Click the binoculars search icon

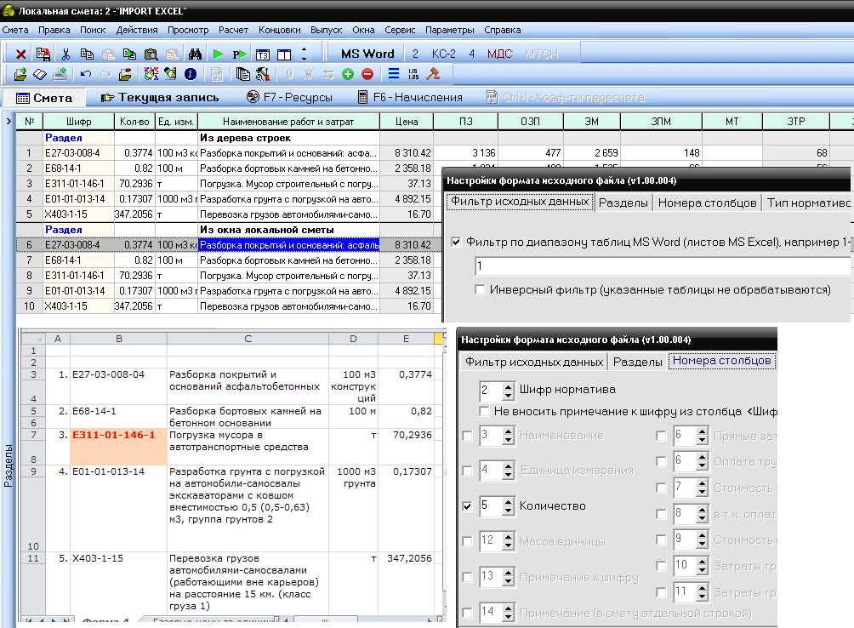[x=194, y=54]
